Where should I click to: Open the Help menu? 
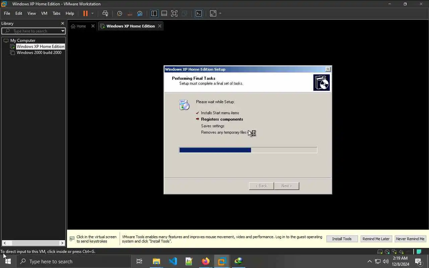(x=70, y=13)
